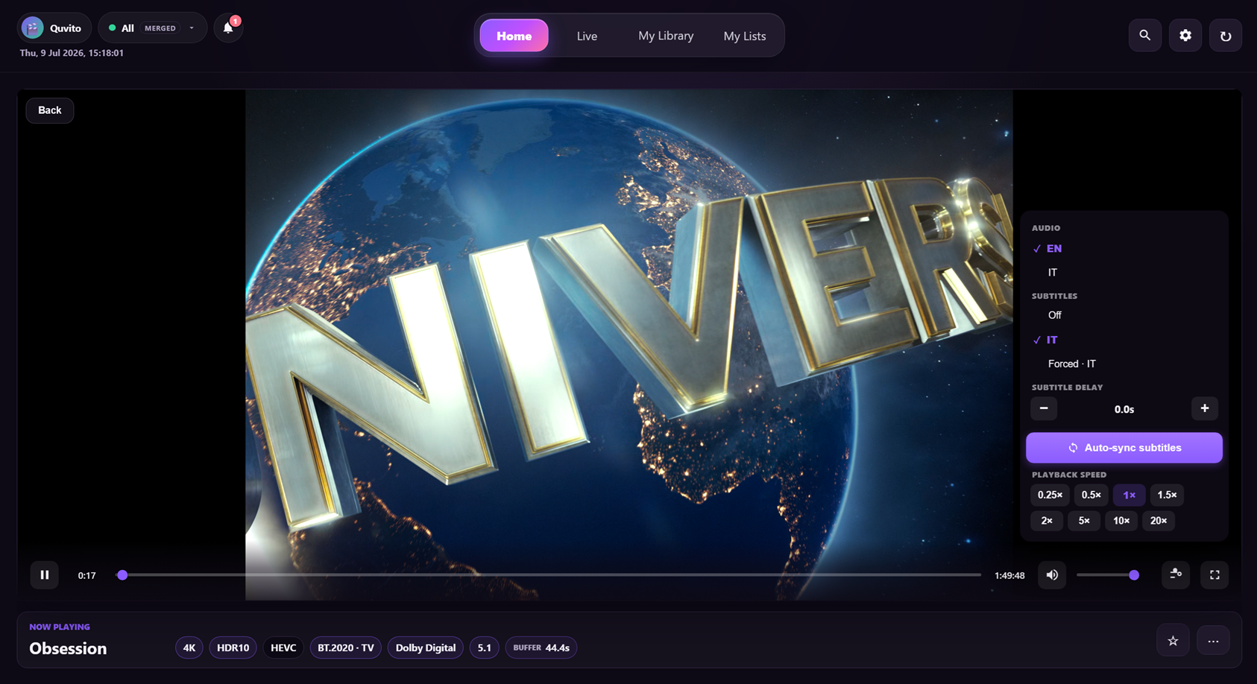Decrease subtitle delay with minus
The width and height of the screenshot is (1257, 684).
pyautogui.click(x=1044, y=408)
